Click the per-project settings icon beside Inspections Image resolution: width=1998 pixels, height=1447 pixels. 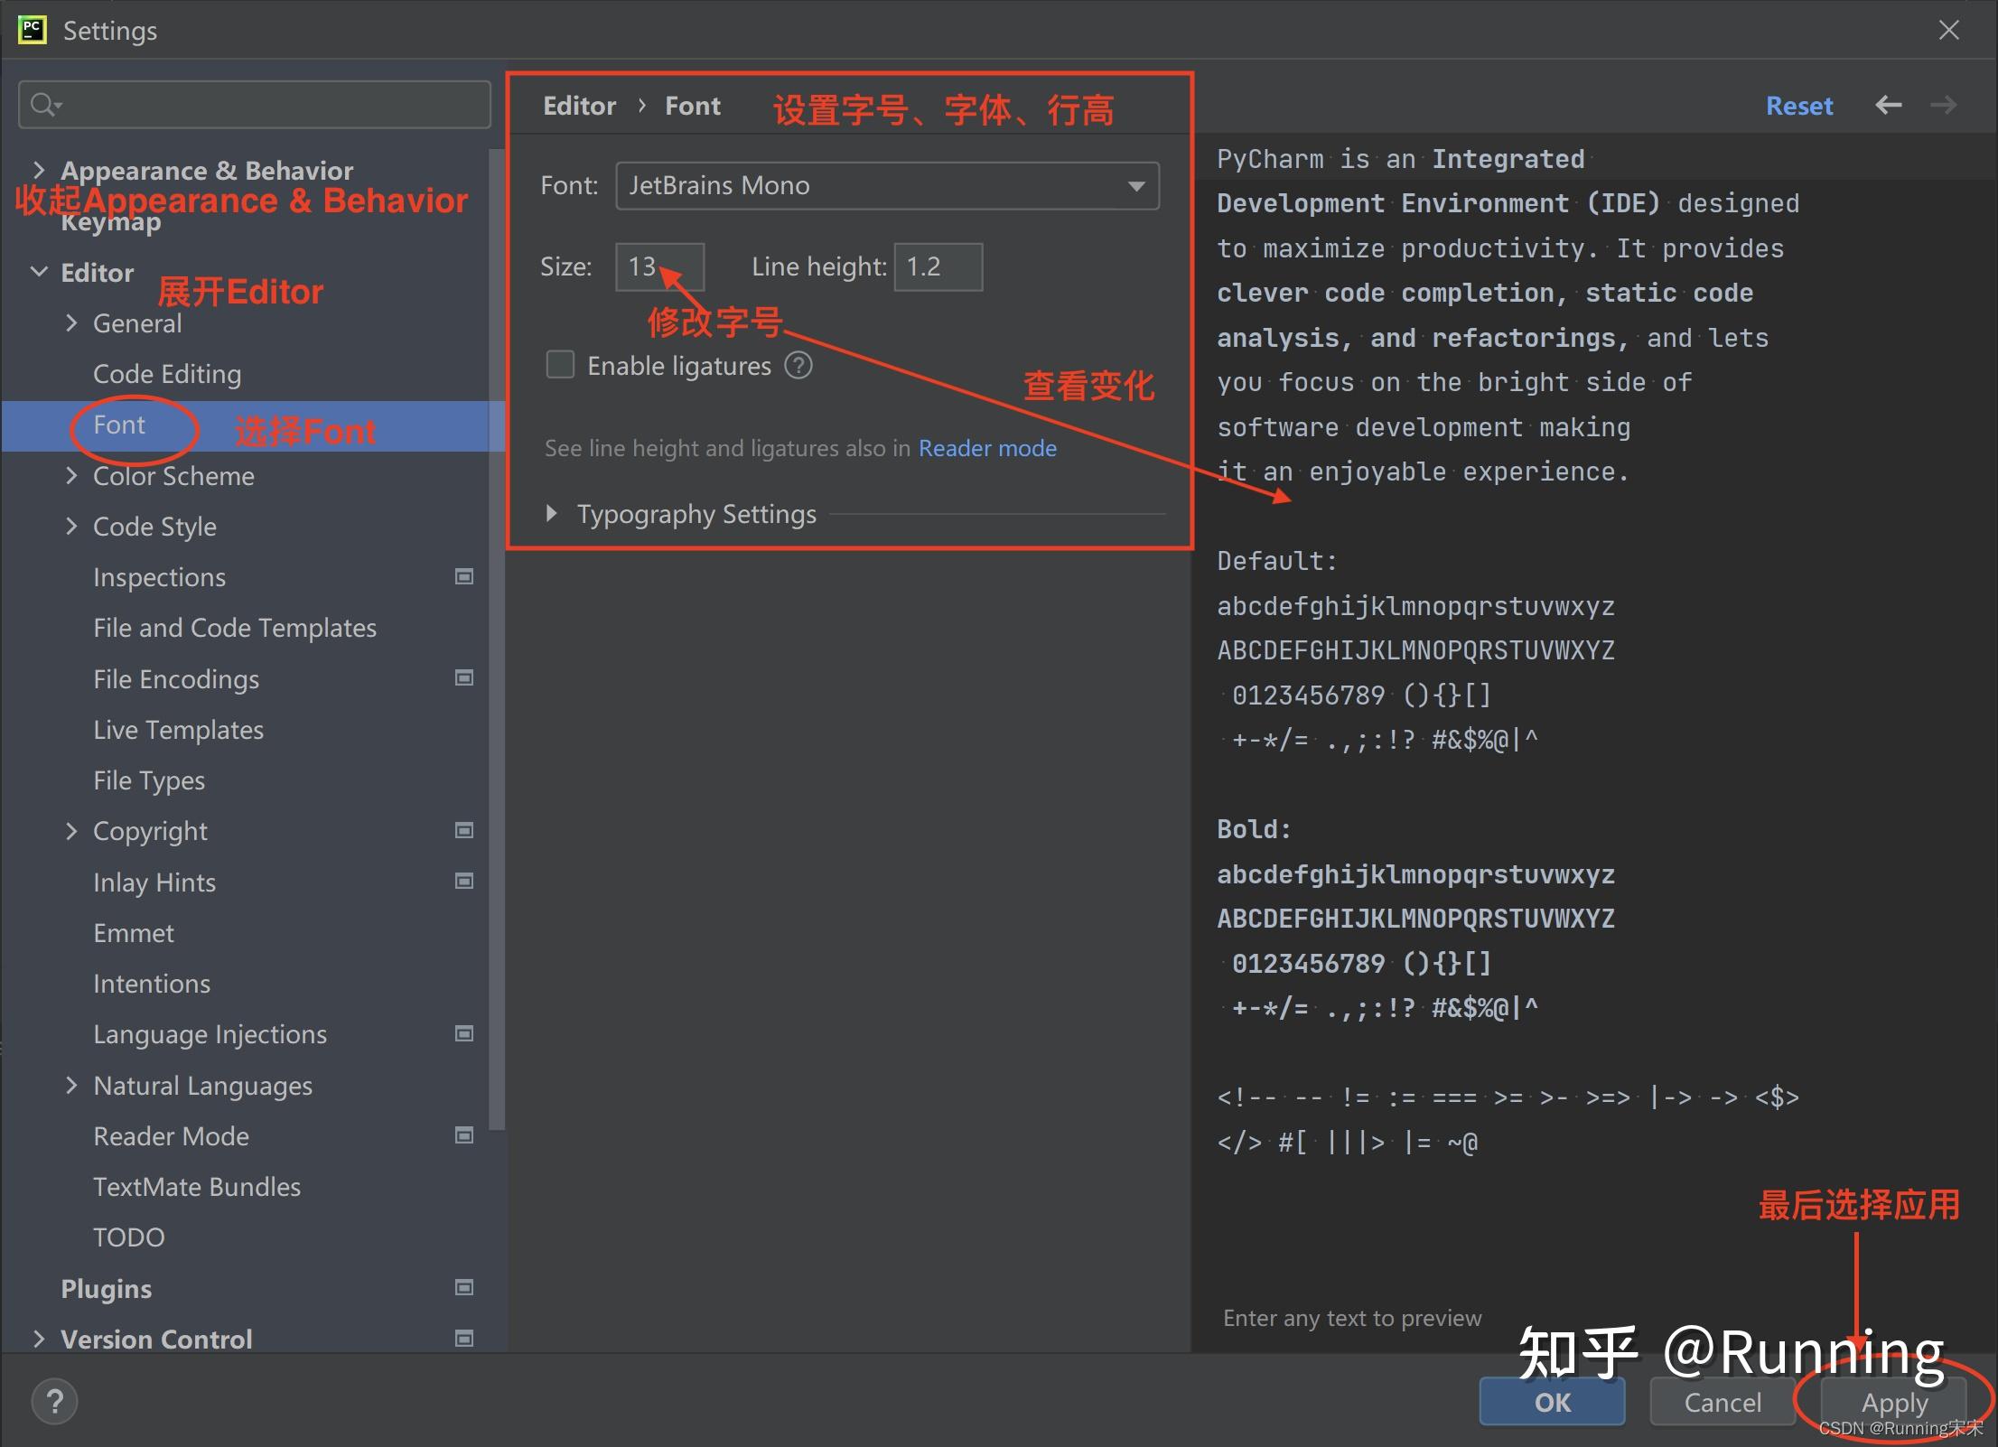tap(464, 576)
